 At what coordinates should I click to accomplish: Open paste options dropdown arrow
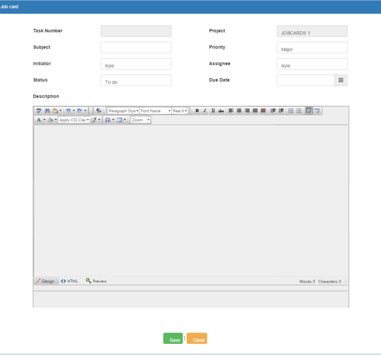[x=60, y=111]
